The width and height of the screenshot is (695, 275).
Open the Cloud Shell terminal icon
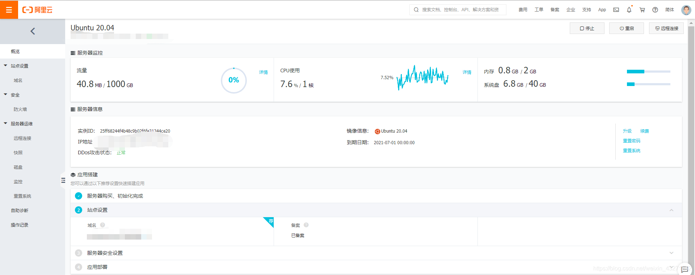pos(616,10)
